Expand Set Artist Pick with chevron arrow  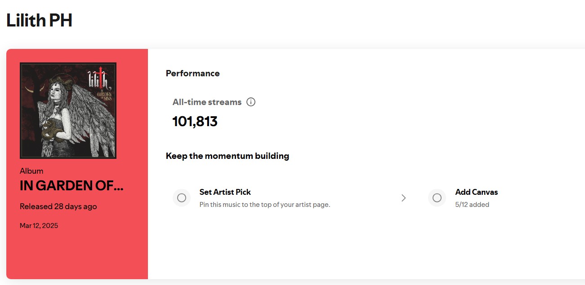tap(403, 198)
